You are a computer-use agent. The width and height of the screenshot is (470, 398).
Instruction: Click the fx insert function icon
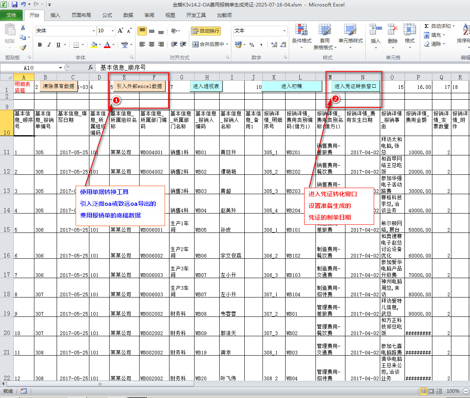(91, 67)
